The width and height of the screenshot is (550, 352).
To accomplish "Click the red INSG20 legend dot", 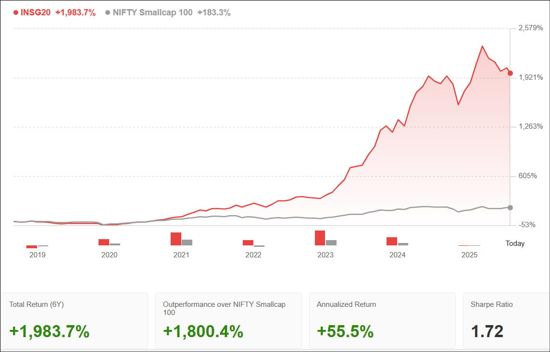I will (16, 13).
